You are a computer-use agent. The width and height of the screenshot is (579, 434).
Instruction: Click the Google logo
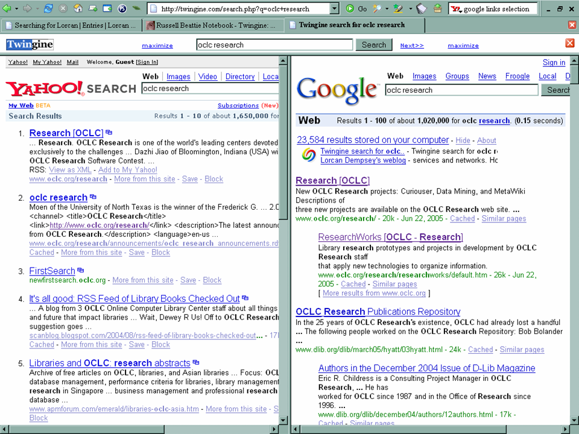(x=338, y=90)
